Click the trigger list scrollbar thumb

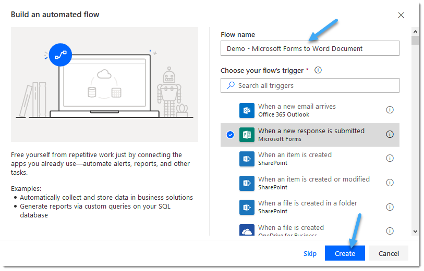(x=415, y=40)
